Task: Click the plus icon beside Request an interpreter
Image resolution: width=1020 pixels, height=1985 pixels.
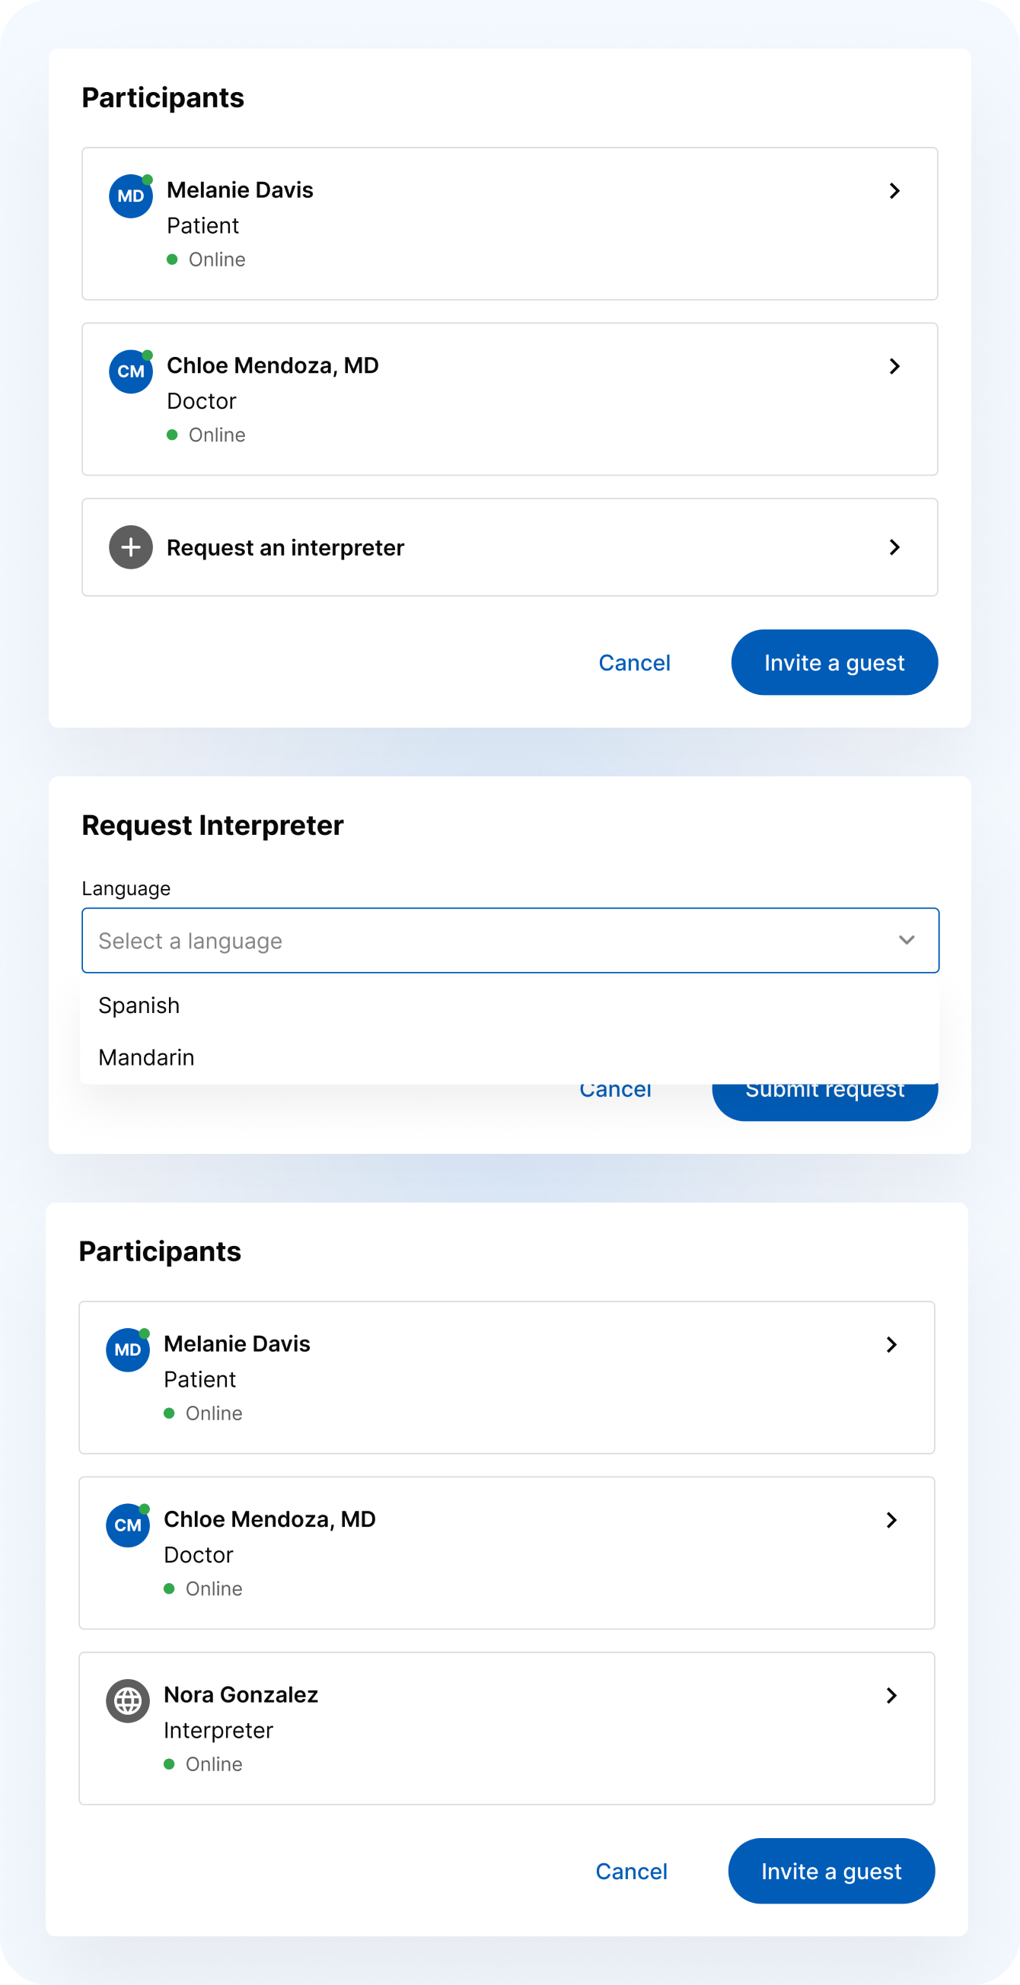Action: pyautogui.click(x=131, y=547)
